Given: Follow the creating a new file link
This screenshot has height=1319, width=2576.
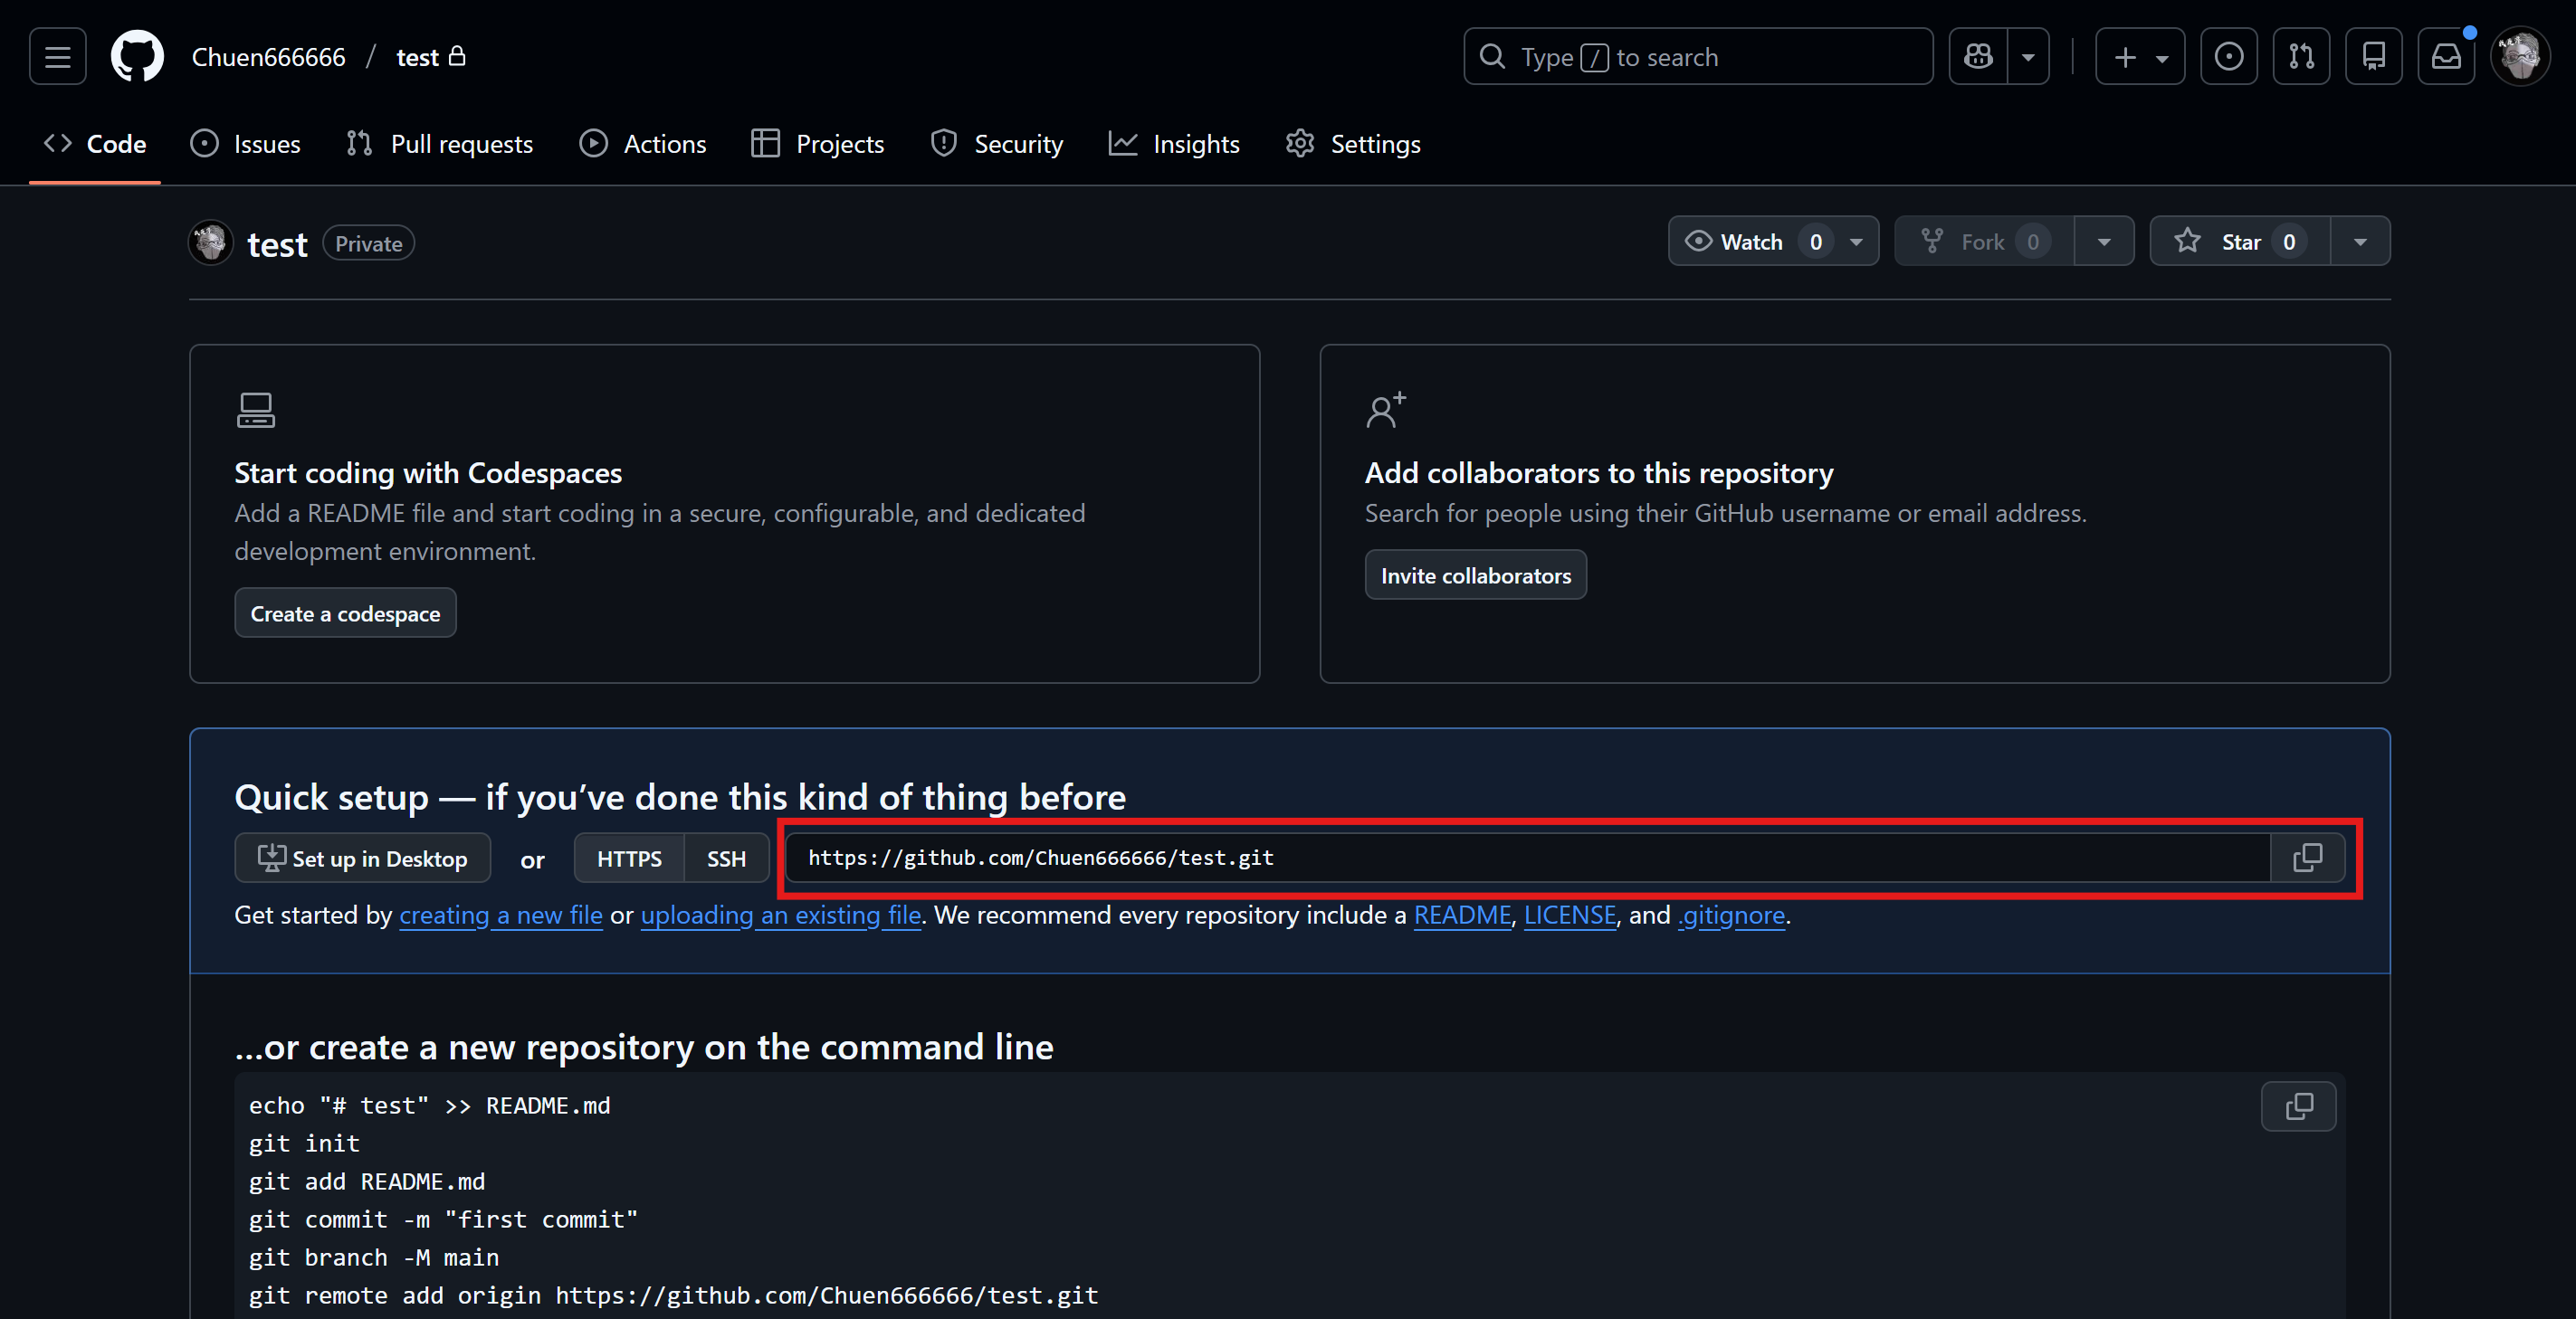Looking at the screenshot, I should pyautogui.click(x=500, y=916).
